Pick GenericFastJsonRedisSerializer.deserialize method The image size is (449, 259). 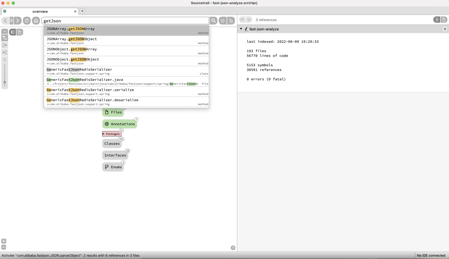(126, 102)
